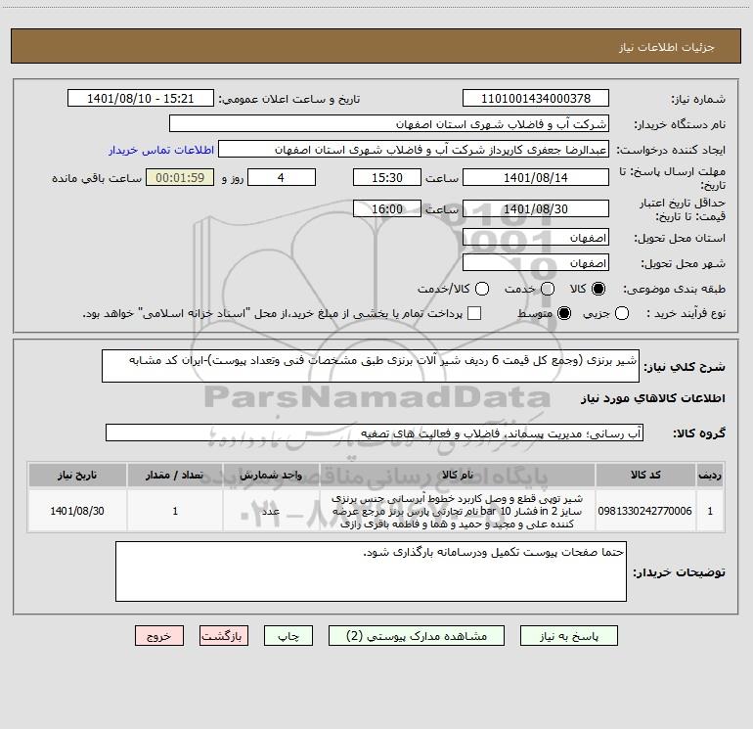753x729 pixels.
Task: Open اطلاعات تماس خریدار link
Action: coord(161,150)
